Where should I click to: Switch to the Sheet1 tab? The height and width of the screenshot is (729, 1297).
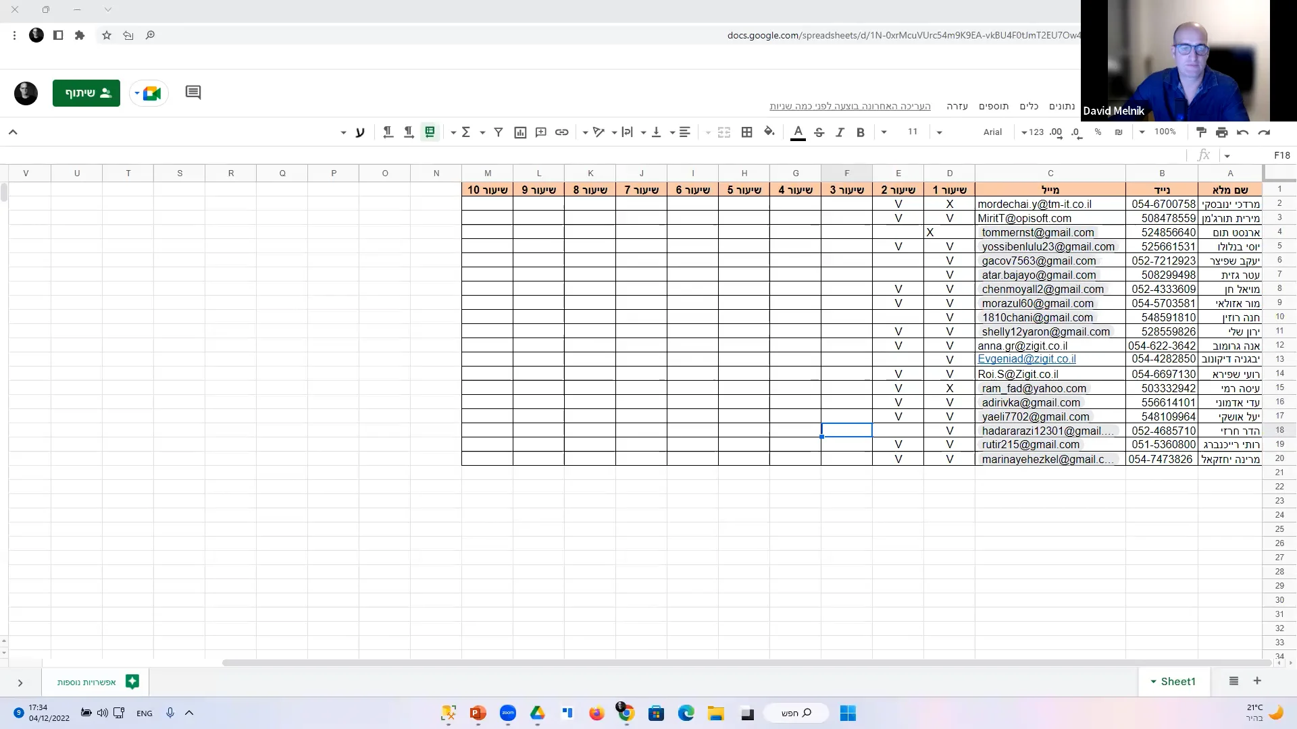coord(1178,681)
